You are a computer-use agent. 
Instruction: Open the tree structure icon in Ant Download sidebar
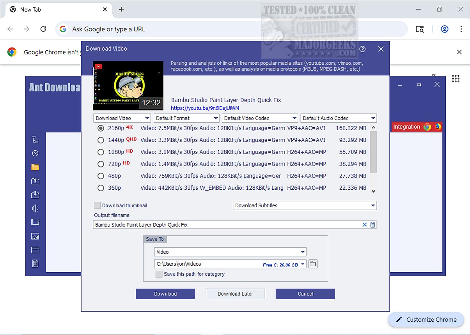coord(35,139)
